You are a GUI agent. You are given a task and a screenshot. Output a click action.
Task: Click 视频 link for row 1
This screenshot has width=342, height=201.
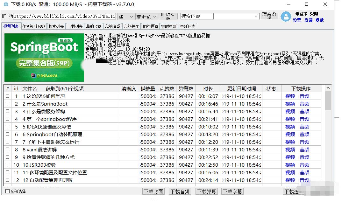tap(290, 96)
